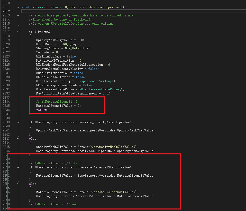Place cursor on the return statement

click(42, 110)
